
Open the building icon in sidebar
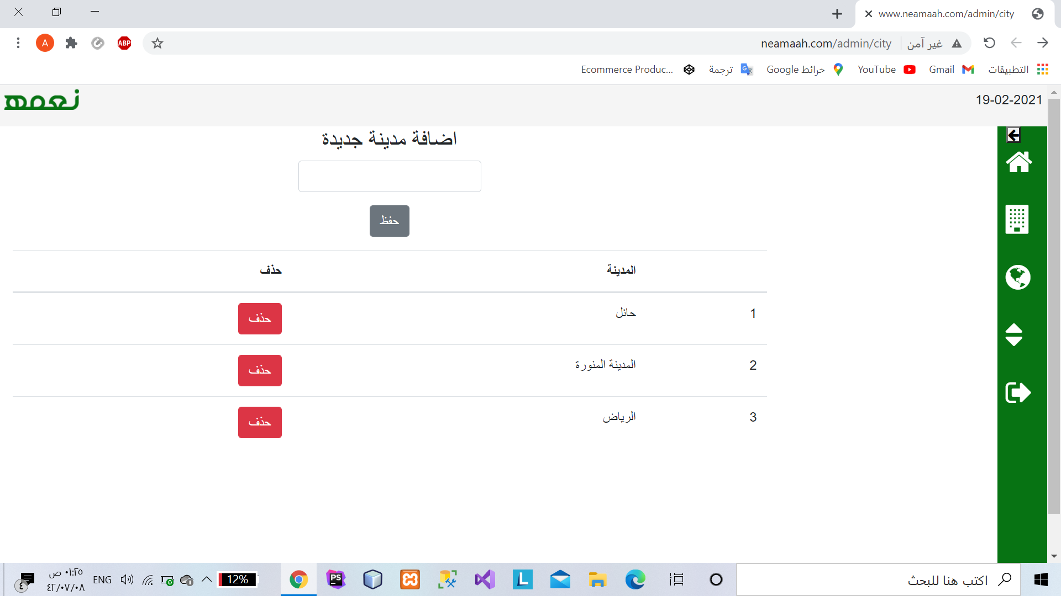tap(1017, 220)
